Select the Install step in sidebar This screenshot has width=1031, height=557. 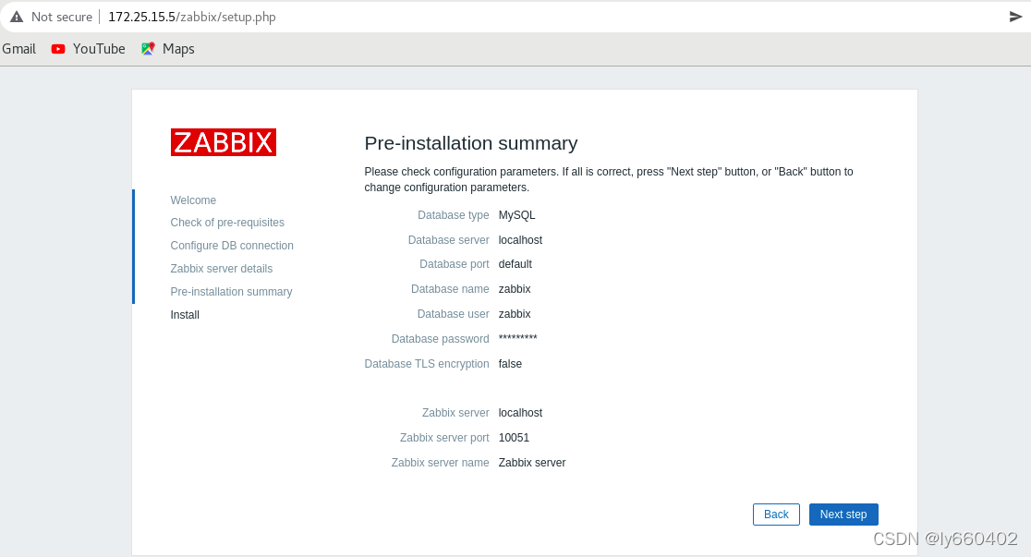[x=185, y=315]
